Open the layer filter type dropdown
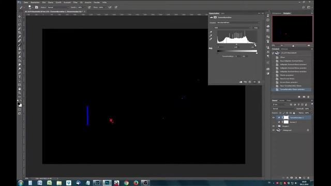 coord(279,104)
